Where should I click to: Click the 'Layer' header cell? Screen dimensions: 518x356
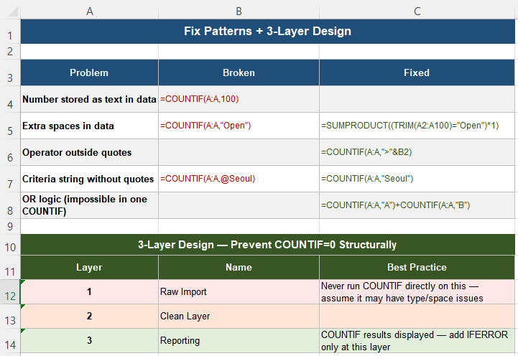[x=90, y=267]
